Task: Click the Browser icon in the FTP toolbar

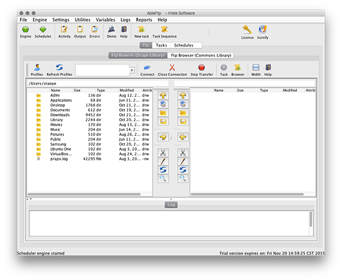Action: (x=238, y=68)
